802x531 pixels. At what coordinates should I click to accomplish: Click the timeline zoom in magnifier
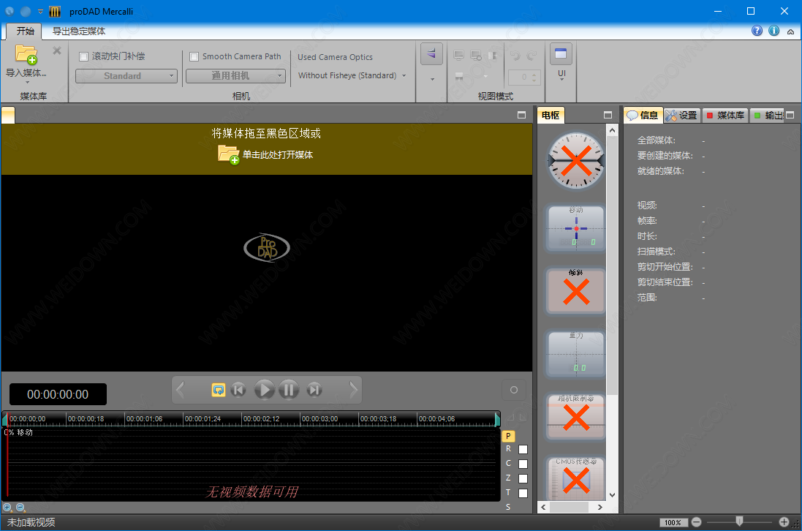pos(7,507)
